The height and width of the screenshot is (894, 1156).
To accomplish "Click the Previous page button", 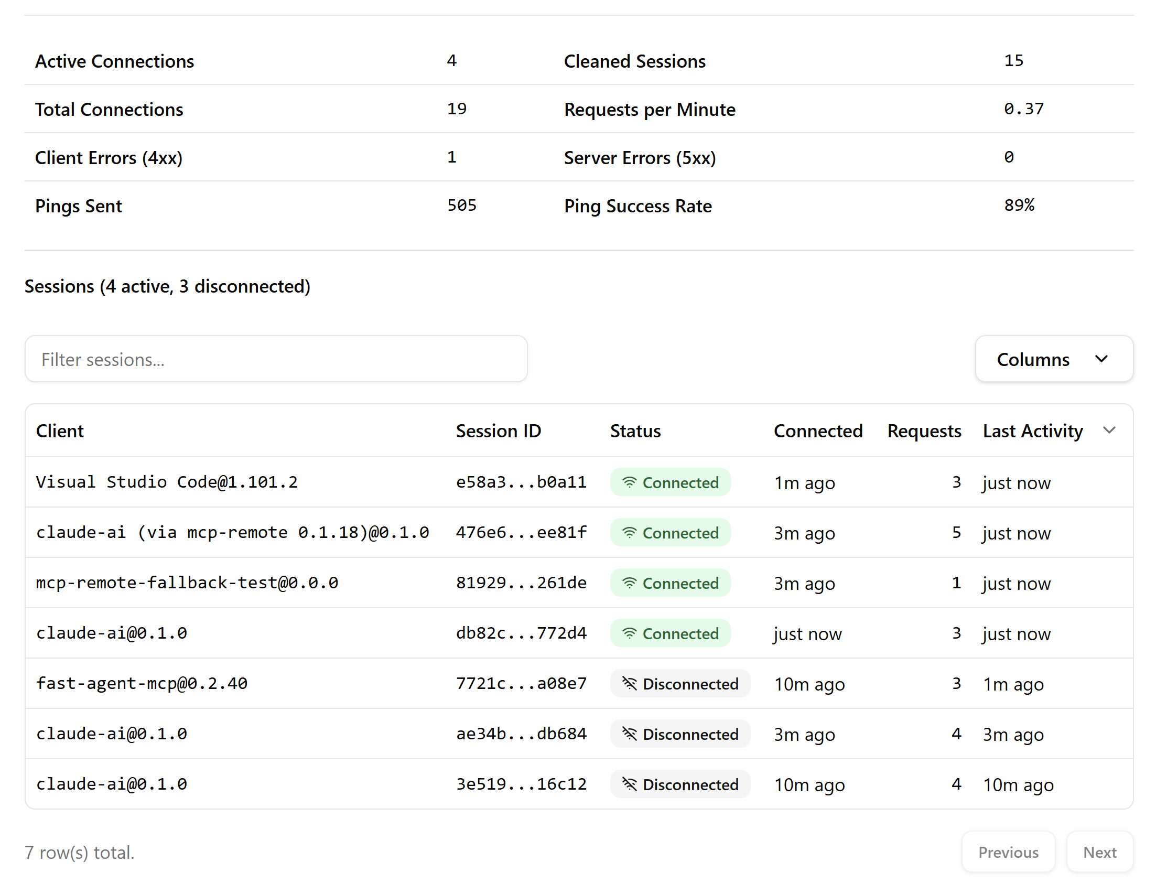I will click(1008, 852).
